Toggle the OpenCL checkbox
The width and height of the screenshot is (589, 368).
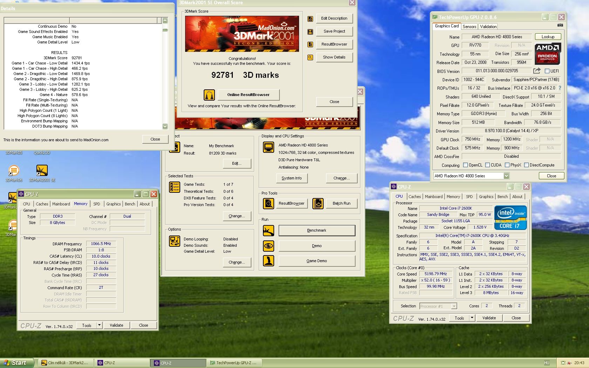pos(465,165)
